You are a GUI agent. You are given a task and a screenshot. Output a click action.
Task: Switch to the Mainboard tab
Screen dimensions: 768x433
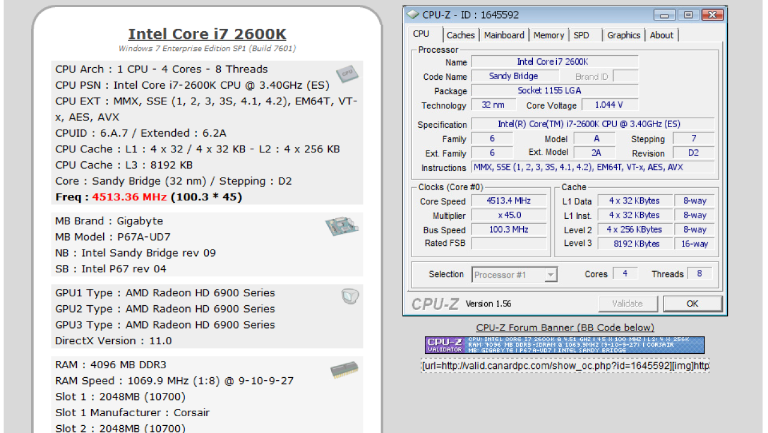coord(504,35)
